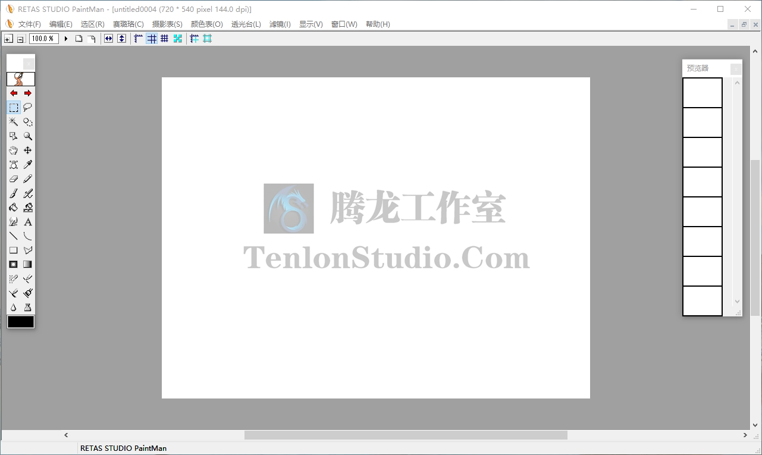
Task: Close the 预览器 previewer panel
Action: coord(736,68)
